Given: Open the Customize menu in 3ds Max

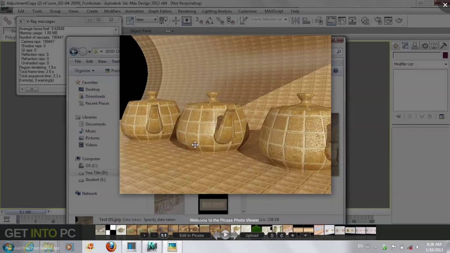Looking at the screenshot, I should click(247, 11).
